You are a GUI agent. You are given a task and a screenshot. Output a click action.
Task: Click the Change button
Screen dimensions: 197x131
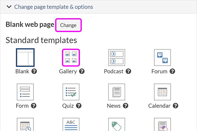[x=68, y=25]
